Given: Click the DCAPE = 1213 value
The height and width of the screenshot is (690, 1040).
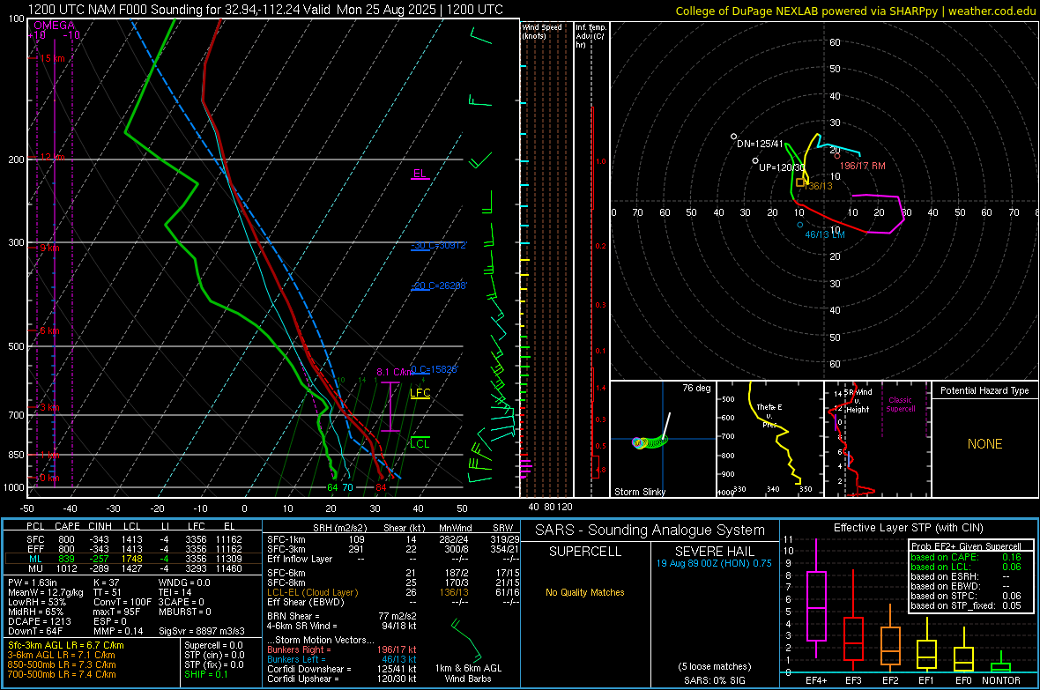Looking at the screenshot, I should pyautogui.click(x=39, y=621).
